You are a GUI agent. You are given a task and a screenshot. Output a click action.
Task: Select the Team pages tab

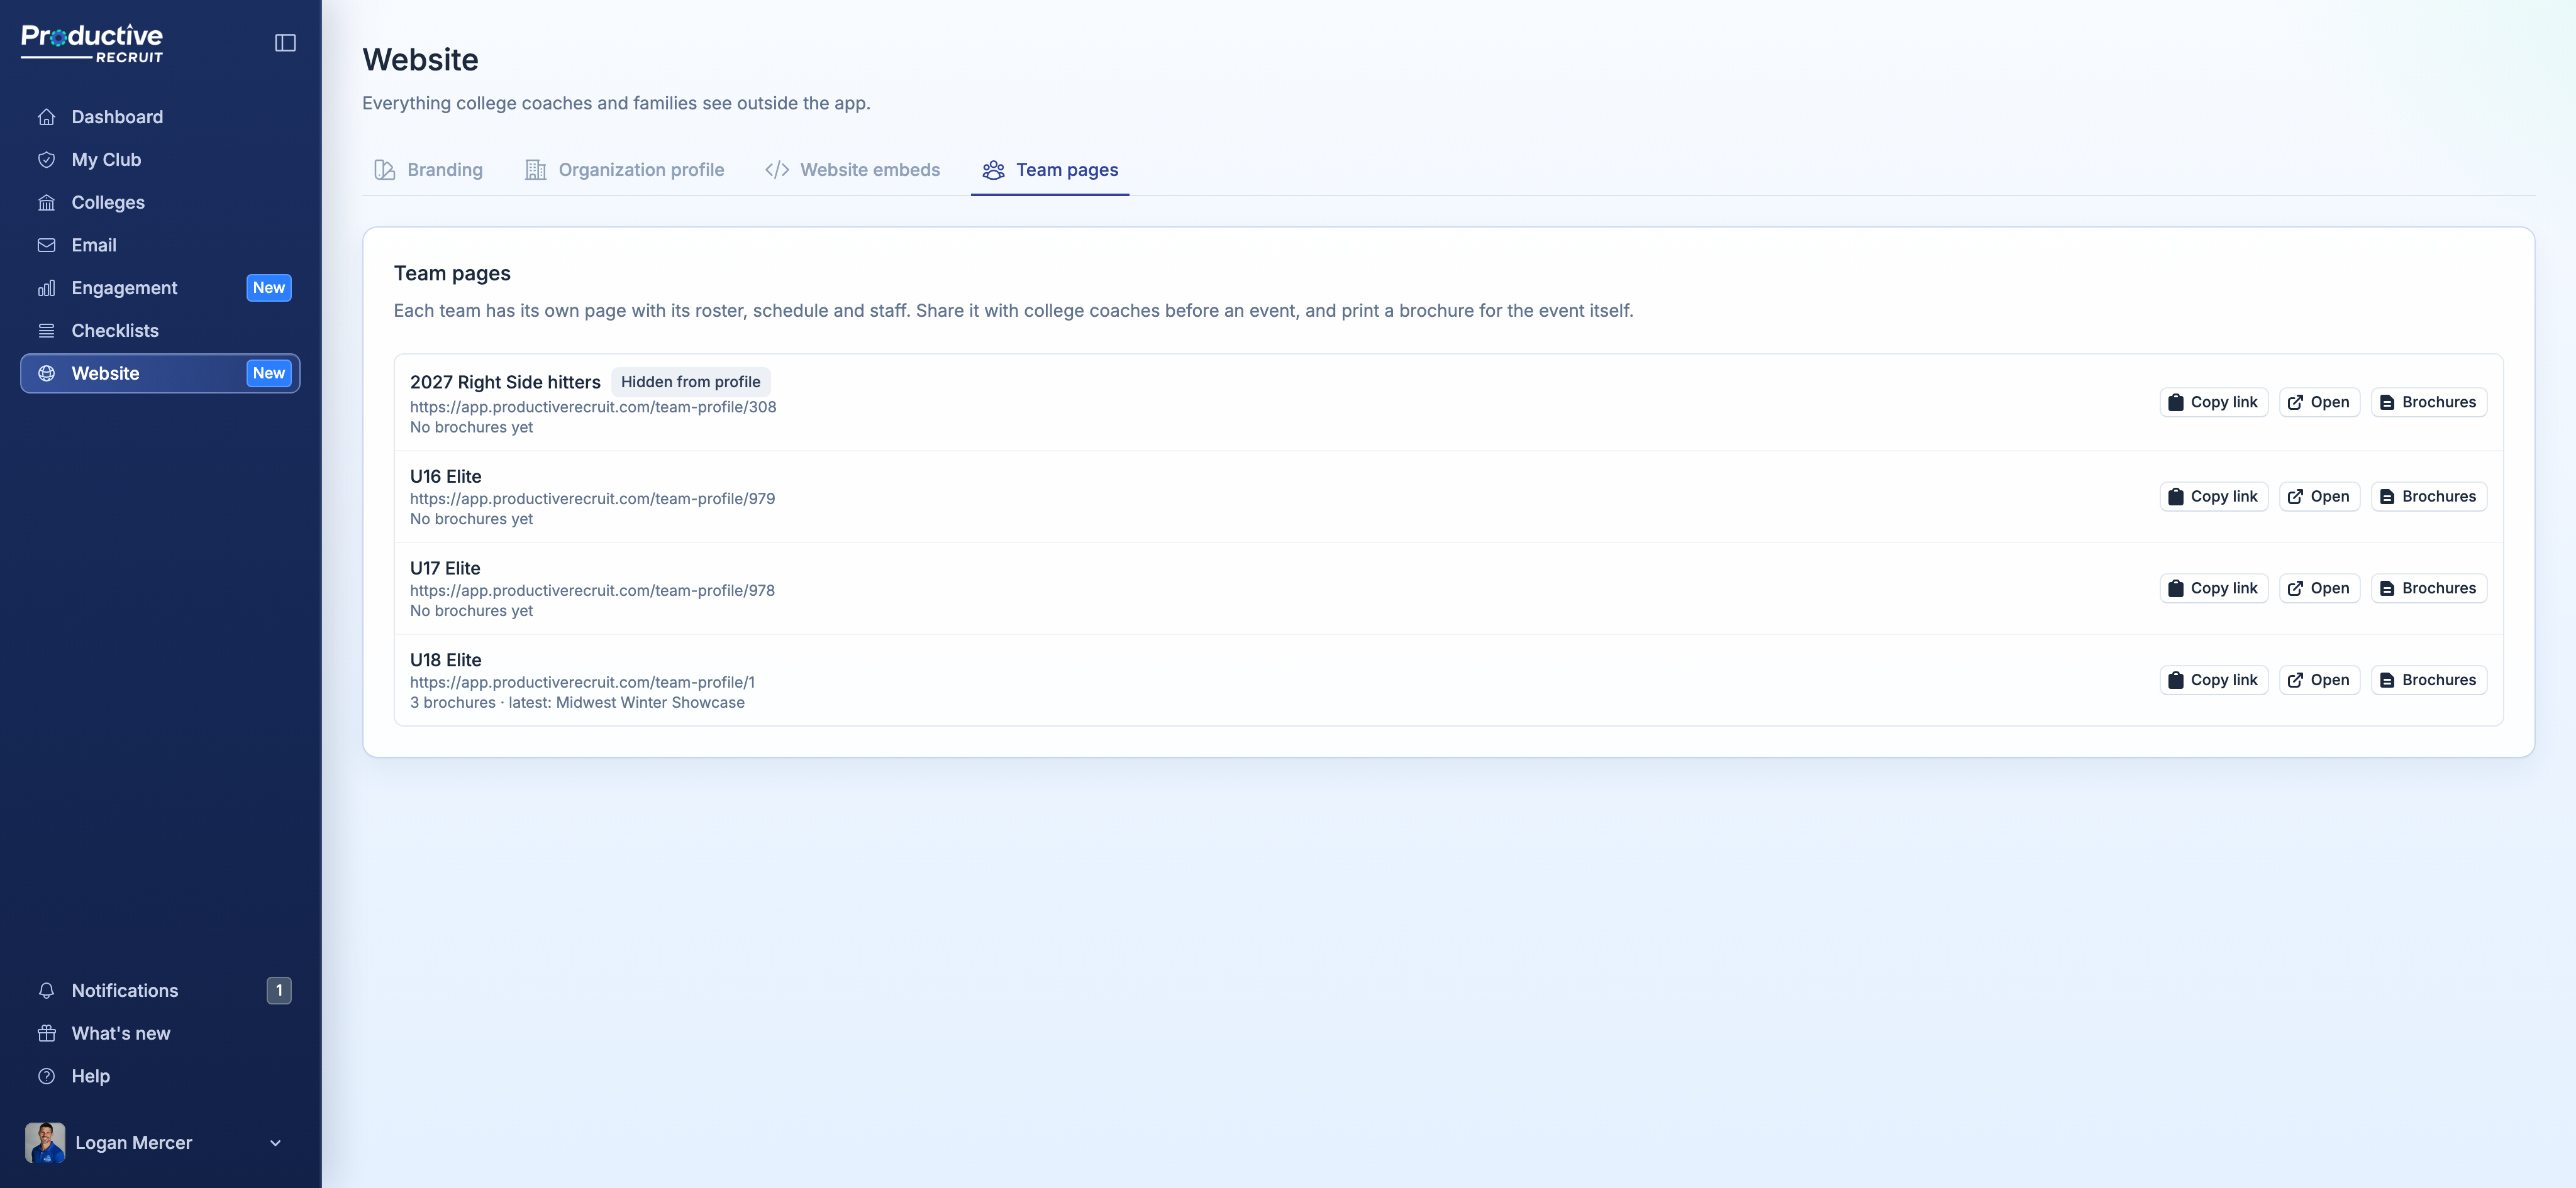click(x=1050, y=170)
